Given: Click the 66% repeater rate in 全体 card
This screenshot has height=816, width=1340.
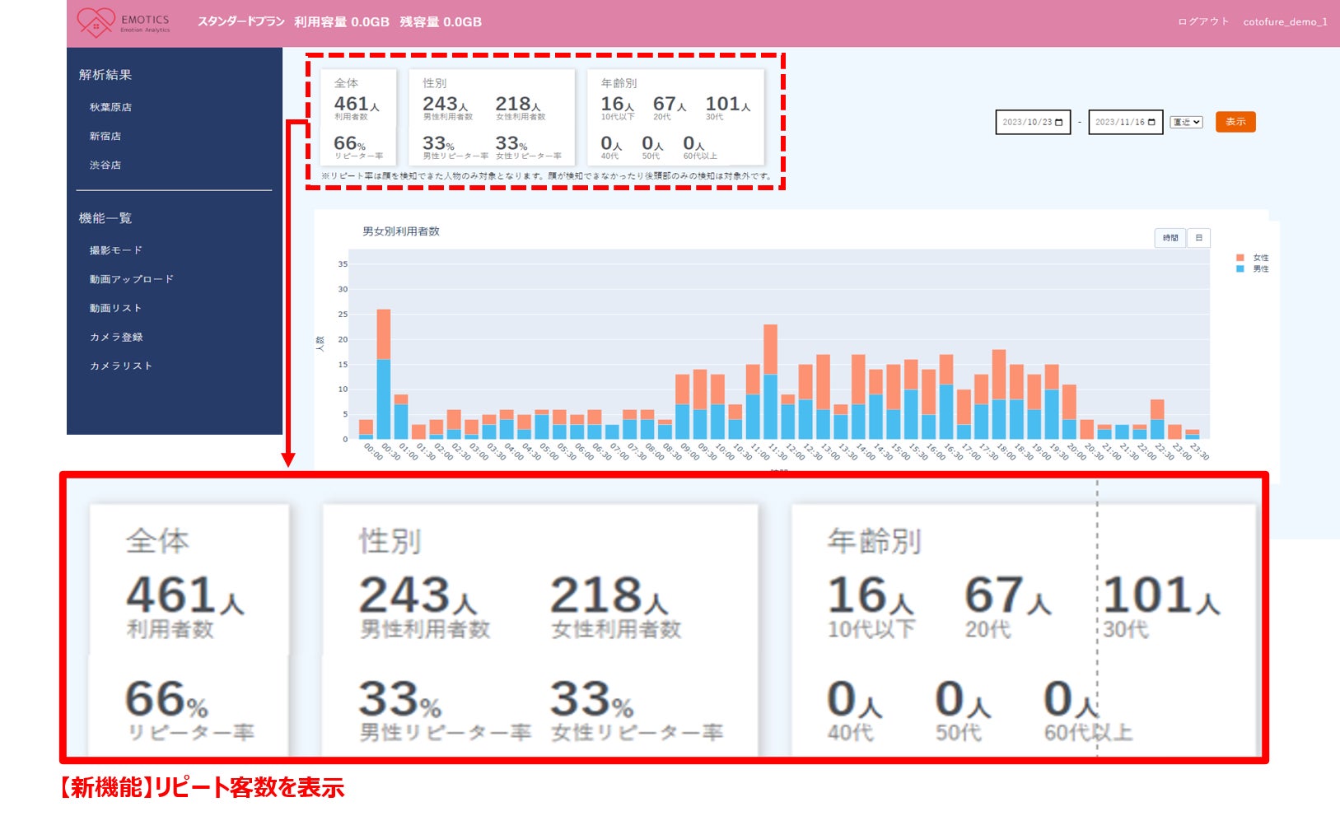Looking at the screenshot, I should click(x=350, y=143).
